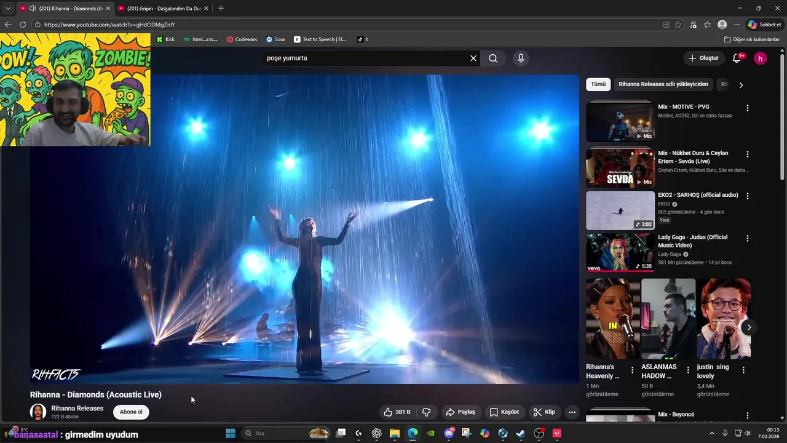Open options for EKO2 - SARHOŞ
Viewport: 787px width, 443px height.
point(748,196)
